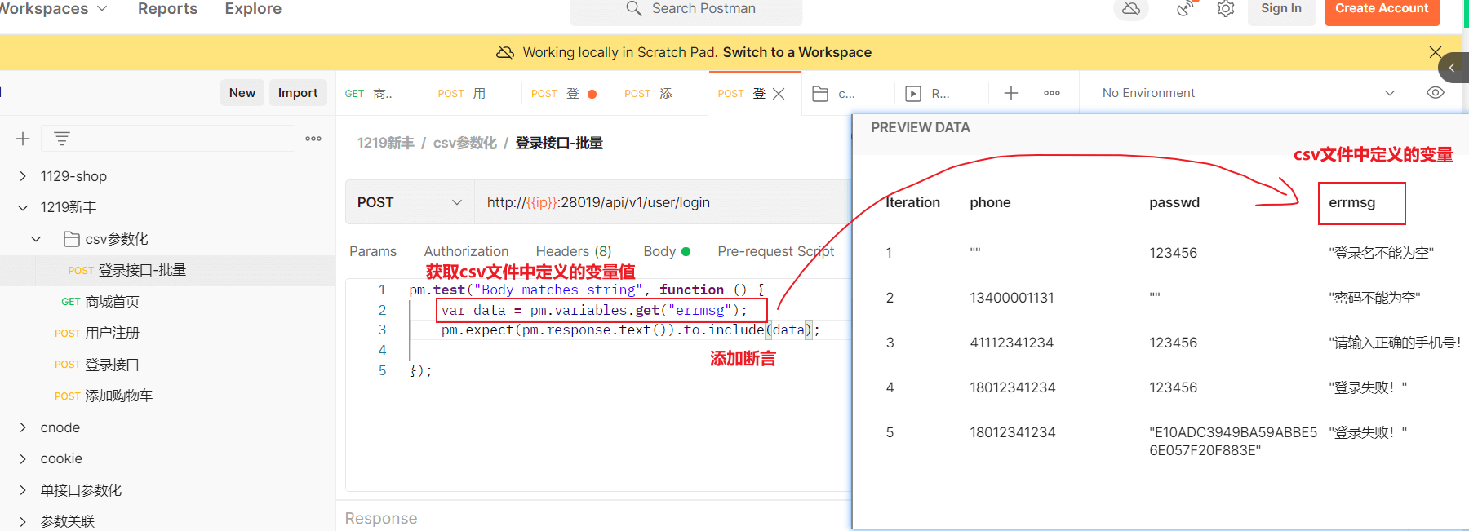Click the filter icon in the sidebar
1469x531 pixels.
click(62, 139)
